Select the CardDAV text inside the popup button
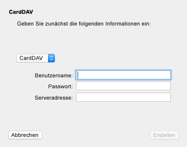 pyautogui.click(x=31, y=58)
